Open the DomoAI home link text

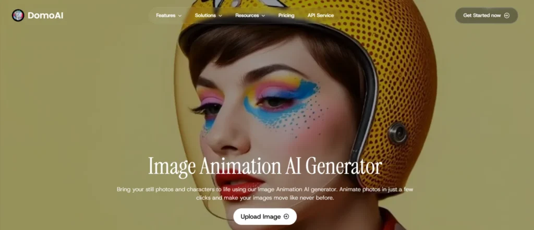pyautogui.click(x=45, y=15)
